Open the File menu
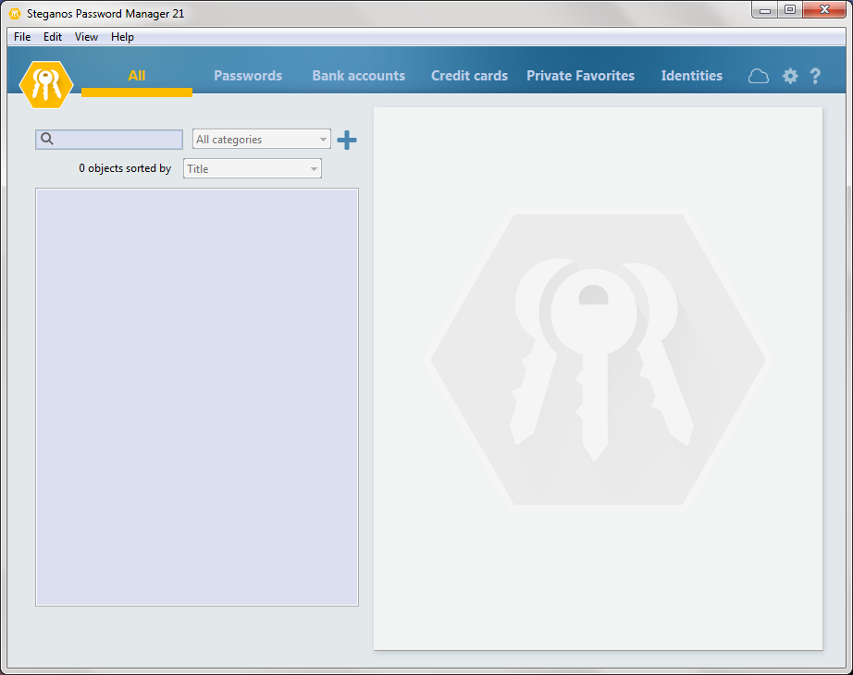 tap(21, 37)
